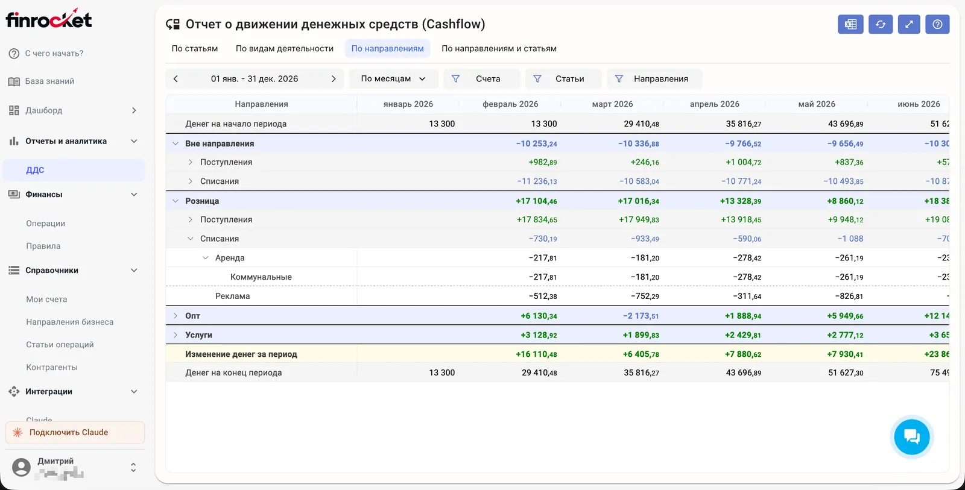This screenshot has height=490, width=965.
Task: Collapse the Справочники sidebar section
Action: pos(72,271)
